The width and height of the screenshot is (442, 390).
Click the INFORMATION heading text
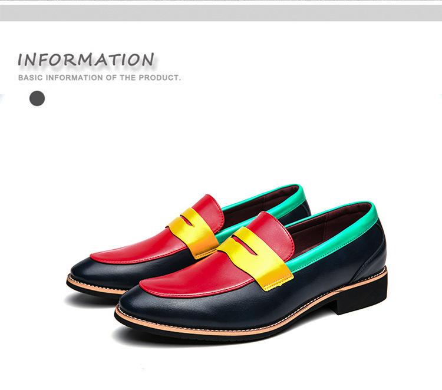click(x=86, y=60)
